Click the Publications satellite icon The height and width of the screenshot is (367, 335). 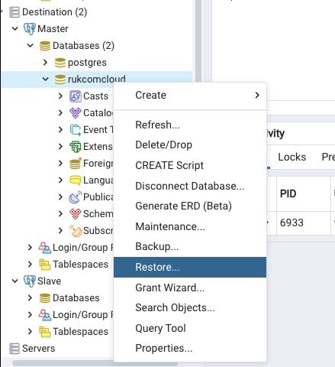tap(76, 197)
